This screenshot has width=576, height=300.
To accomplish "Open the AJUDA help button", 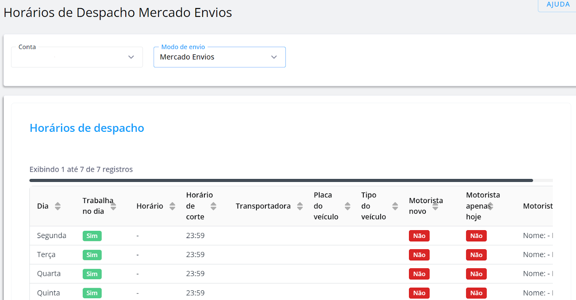I will click(x=558, y=5).
